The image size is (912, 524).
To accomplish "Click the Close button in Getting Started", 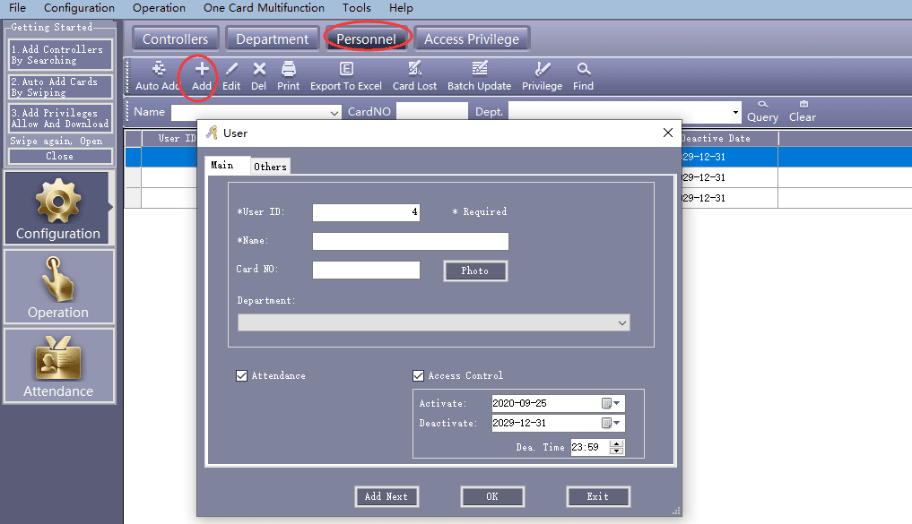I will [60, 156].
